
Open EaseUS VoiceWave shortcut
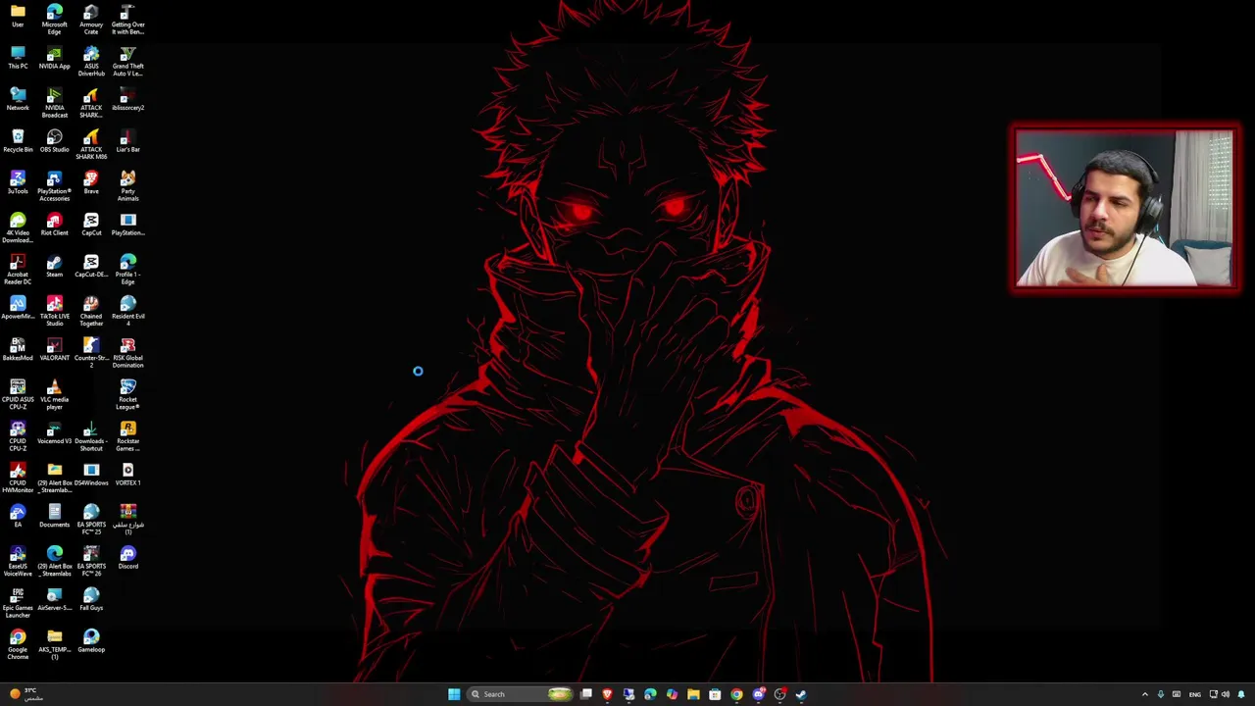pos(18,561)
